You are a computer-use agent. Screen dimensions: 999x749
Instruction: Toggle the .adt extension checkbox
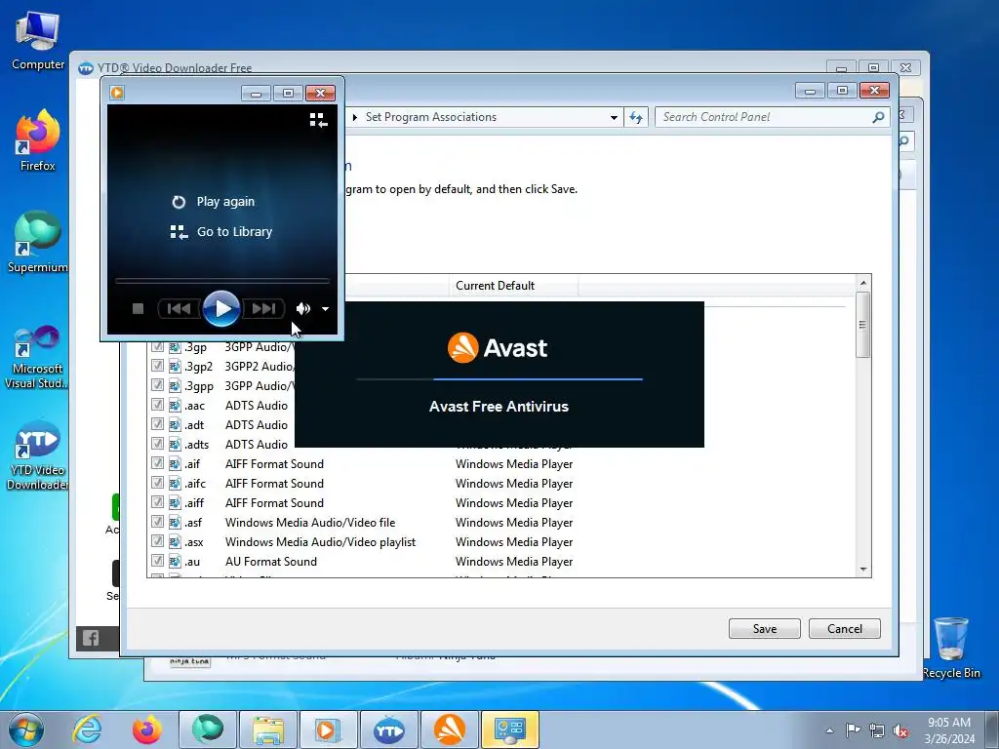coord(157,425)
